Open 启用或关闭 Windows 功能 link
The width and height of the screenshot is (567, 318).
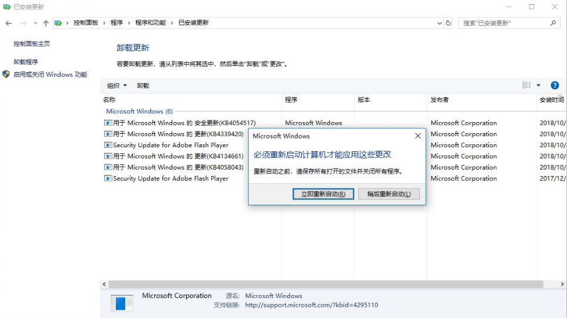tap(50, 75)
